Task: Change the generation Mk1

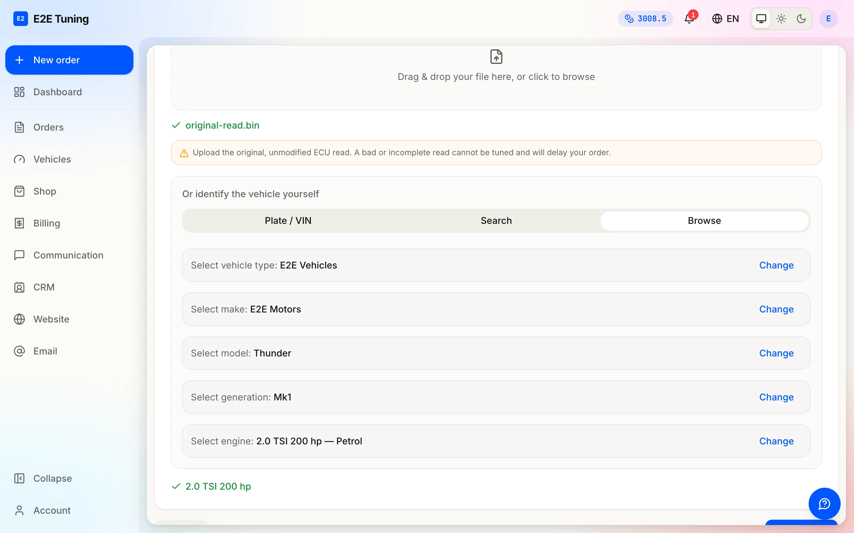Action: [x=776, y=397]
